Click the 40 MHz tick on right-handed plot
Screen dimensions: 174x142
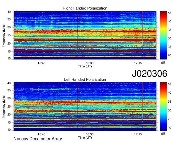[9, 12]
